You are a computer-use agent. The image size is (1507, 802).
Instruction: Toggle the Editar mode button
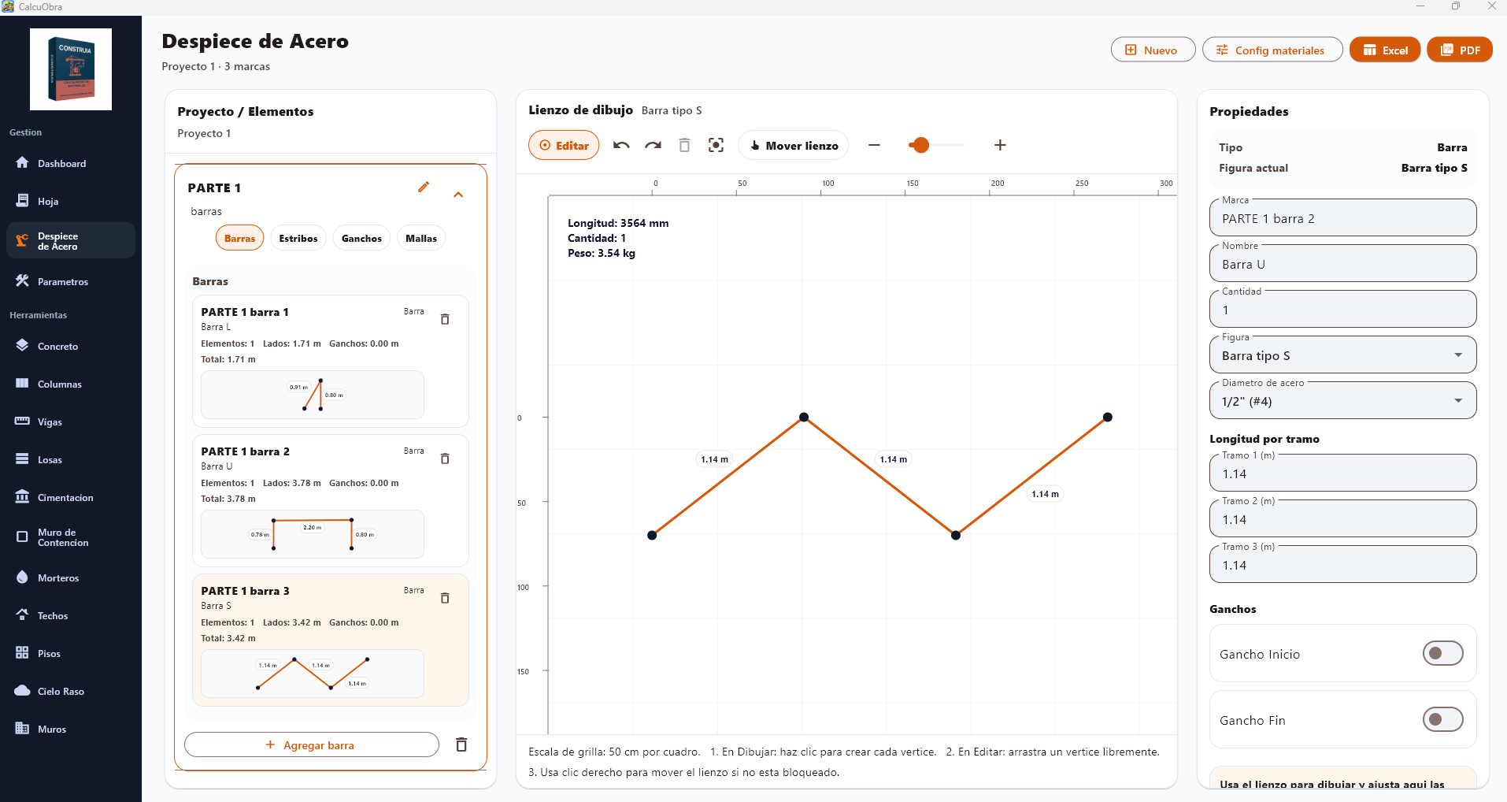[x=564, y=146]
